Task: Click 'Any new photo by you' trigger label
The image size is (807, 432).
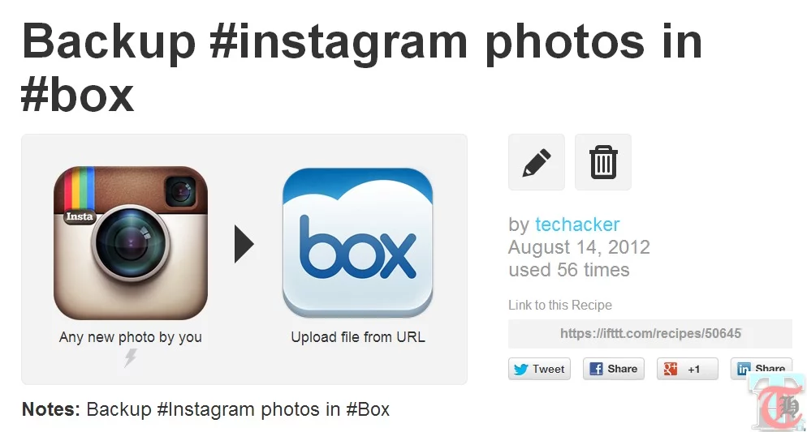Action: 130,337
